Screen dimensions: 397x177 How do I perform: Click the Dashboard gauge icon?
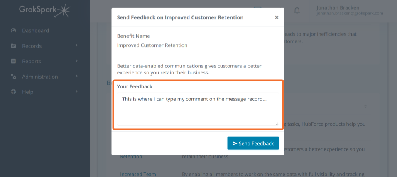pyautogui.click(x=13, y=31)
